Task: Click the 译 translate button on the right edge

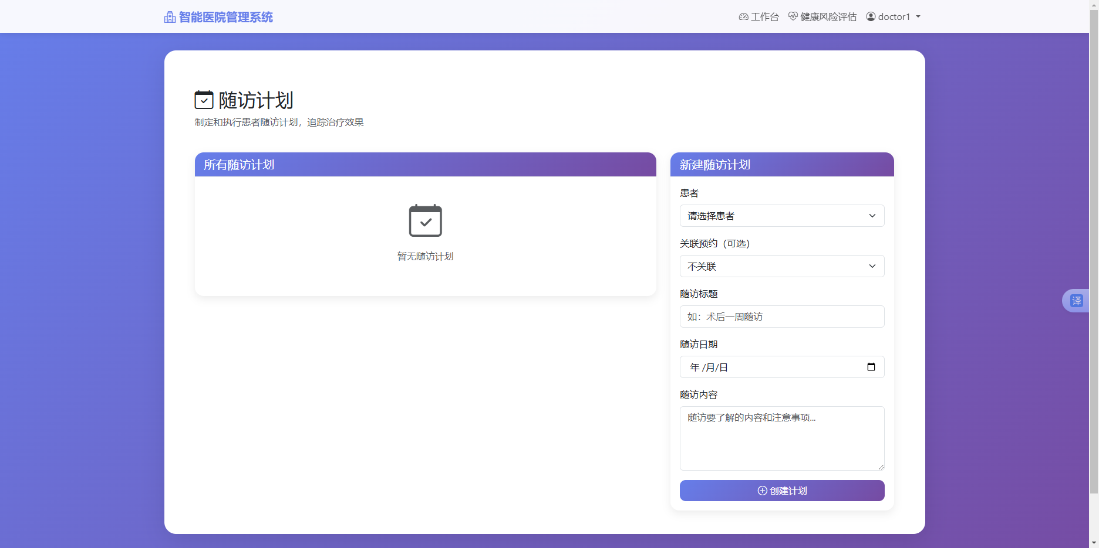Action: (x=1078, y=300)
